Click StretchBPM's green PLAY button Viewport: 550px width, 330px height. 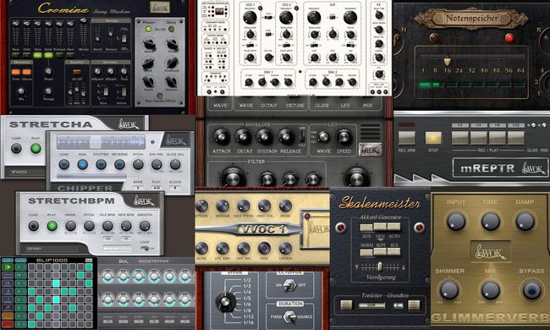click(52, 226)
